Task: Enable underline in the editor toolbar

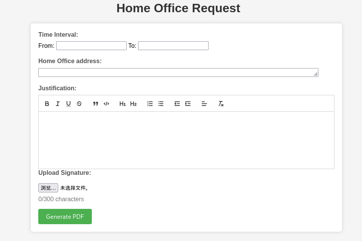Action: 68,104
